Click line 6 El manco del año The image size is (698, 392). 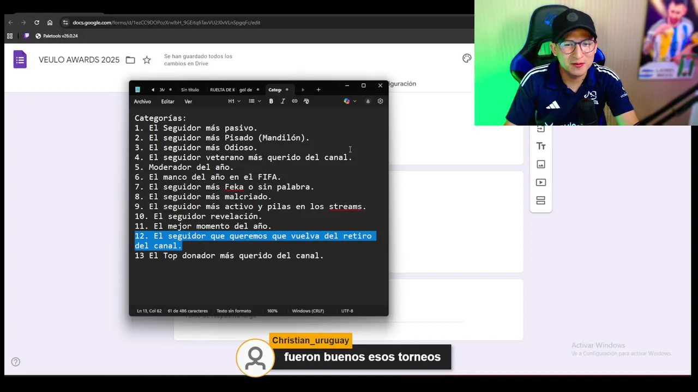pos(208,177)
